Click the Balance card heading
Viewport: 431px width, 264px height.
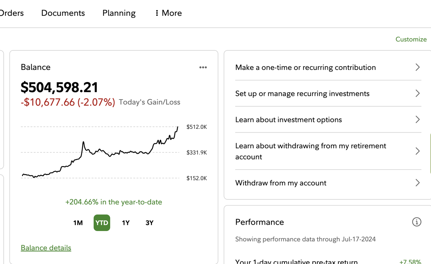[36, 67]
